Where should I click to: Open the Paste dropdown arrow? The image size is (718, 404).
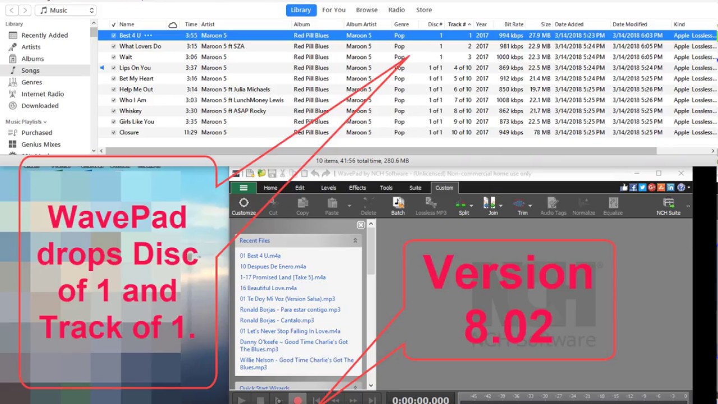(349, 205)
